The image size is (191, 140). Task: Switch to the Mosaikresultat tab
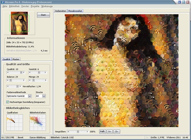75,11
